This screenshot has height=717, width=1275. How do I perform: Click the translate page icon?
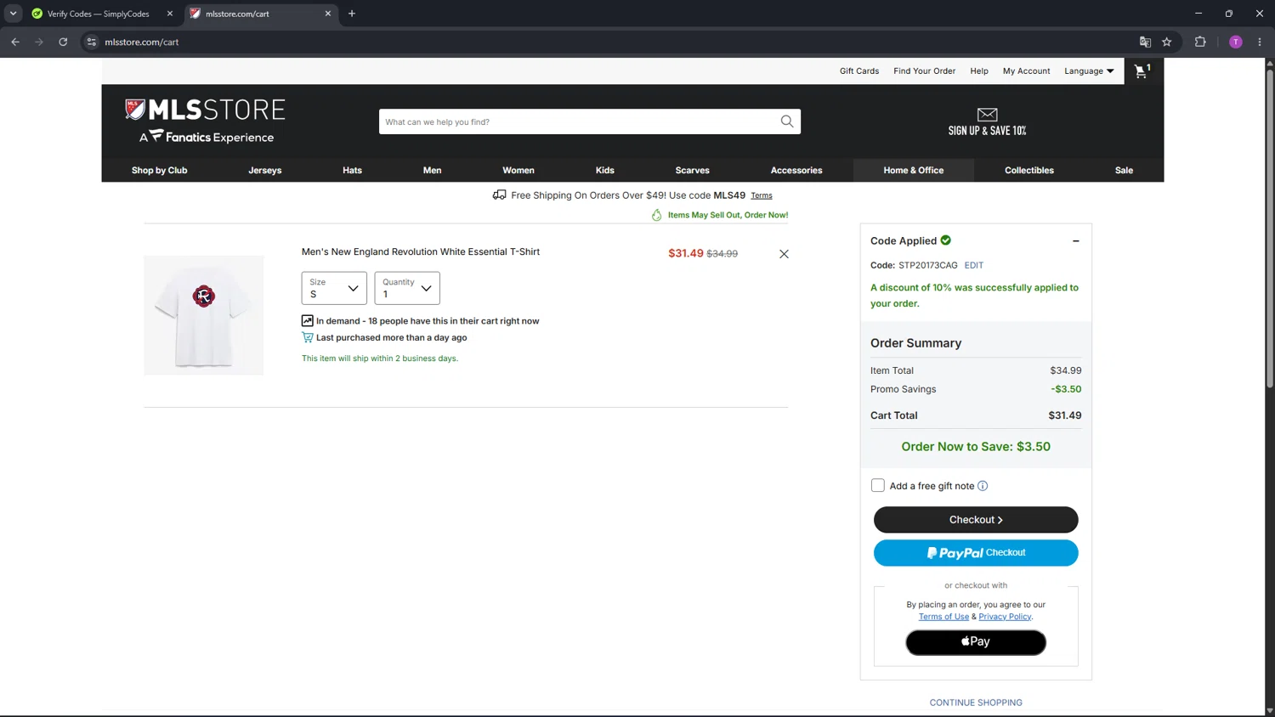coord(1145,42)
